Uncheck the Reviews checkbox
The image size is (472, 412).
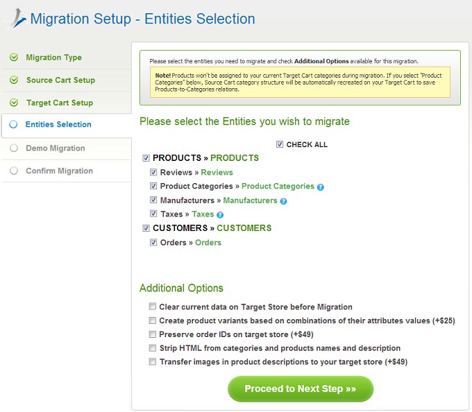[x=153, y=172]
